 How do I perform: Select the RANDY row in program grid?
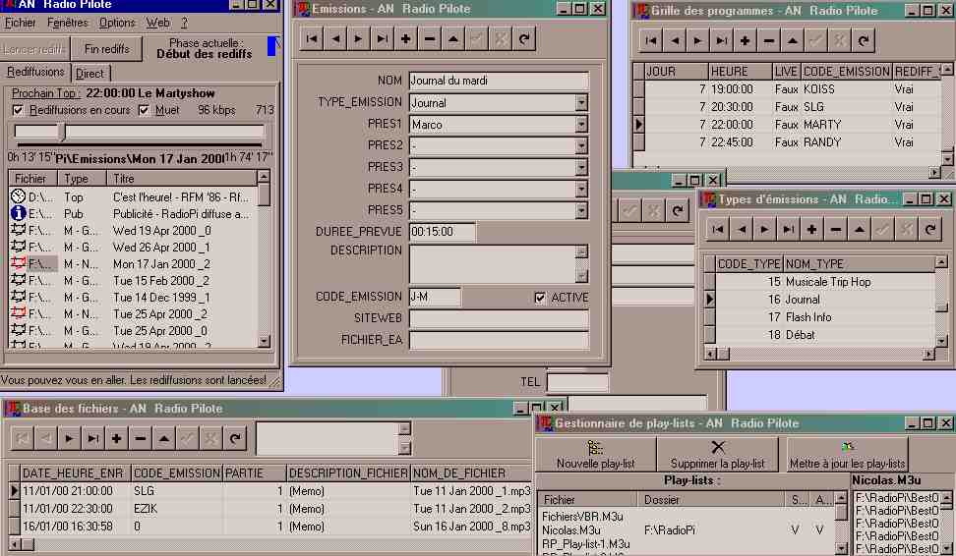tap(793, 142)
